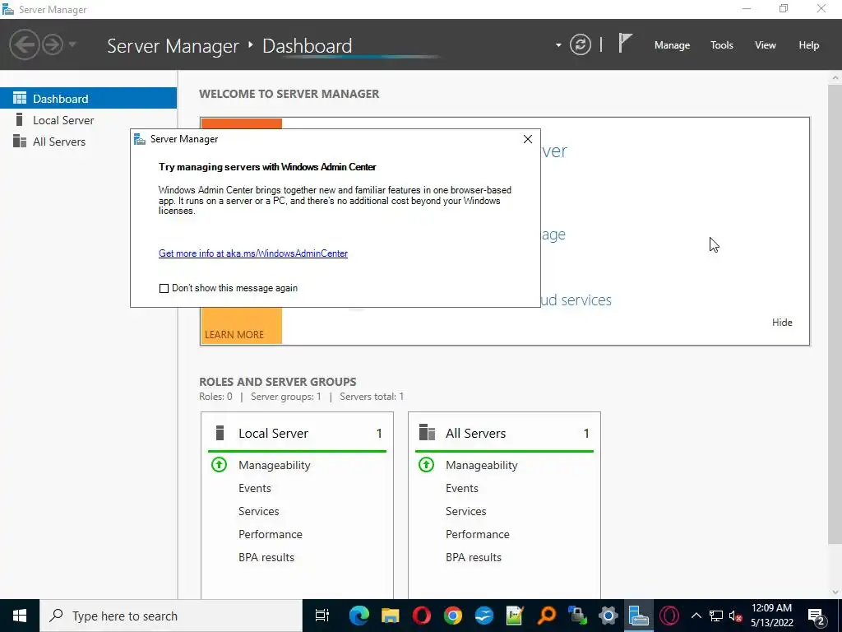Open Manageability in All Servers tile
Image resolution: width=842 pixels, height=632 pixels.
(482, 465)
